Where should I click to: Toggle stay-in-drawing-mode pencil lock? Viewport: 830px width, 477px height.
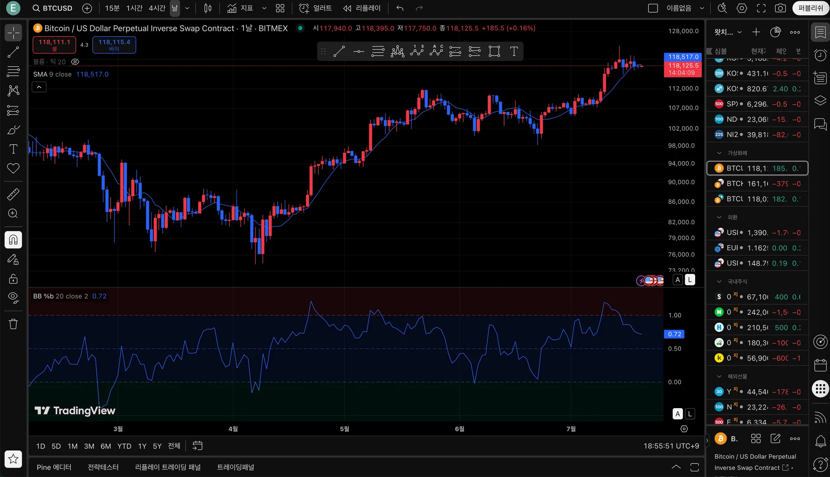(x=13, y=259)
